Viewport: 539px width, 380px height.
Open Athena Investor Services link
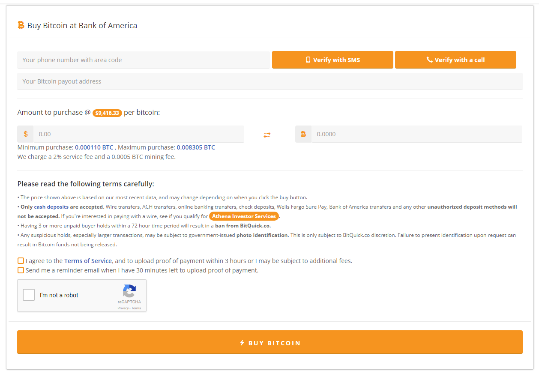tap(244, 216)
